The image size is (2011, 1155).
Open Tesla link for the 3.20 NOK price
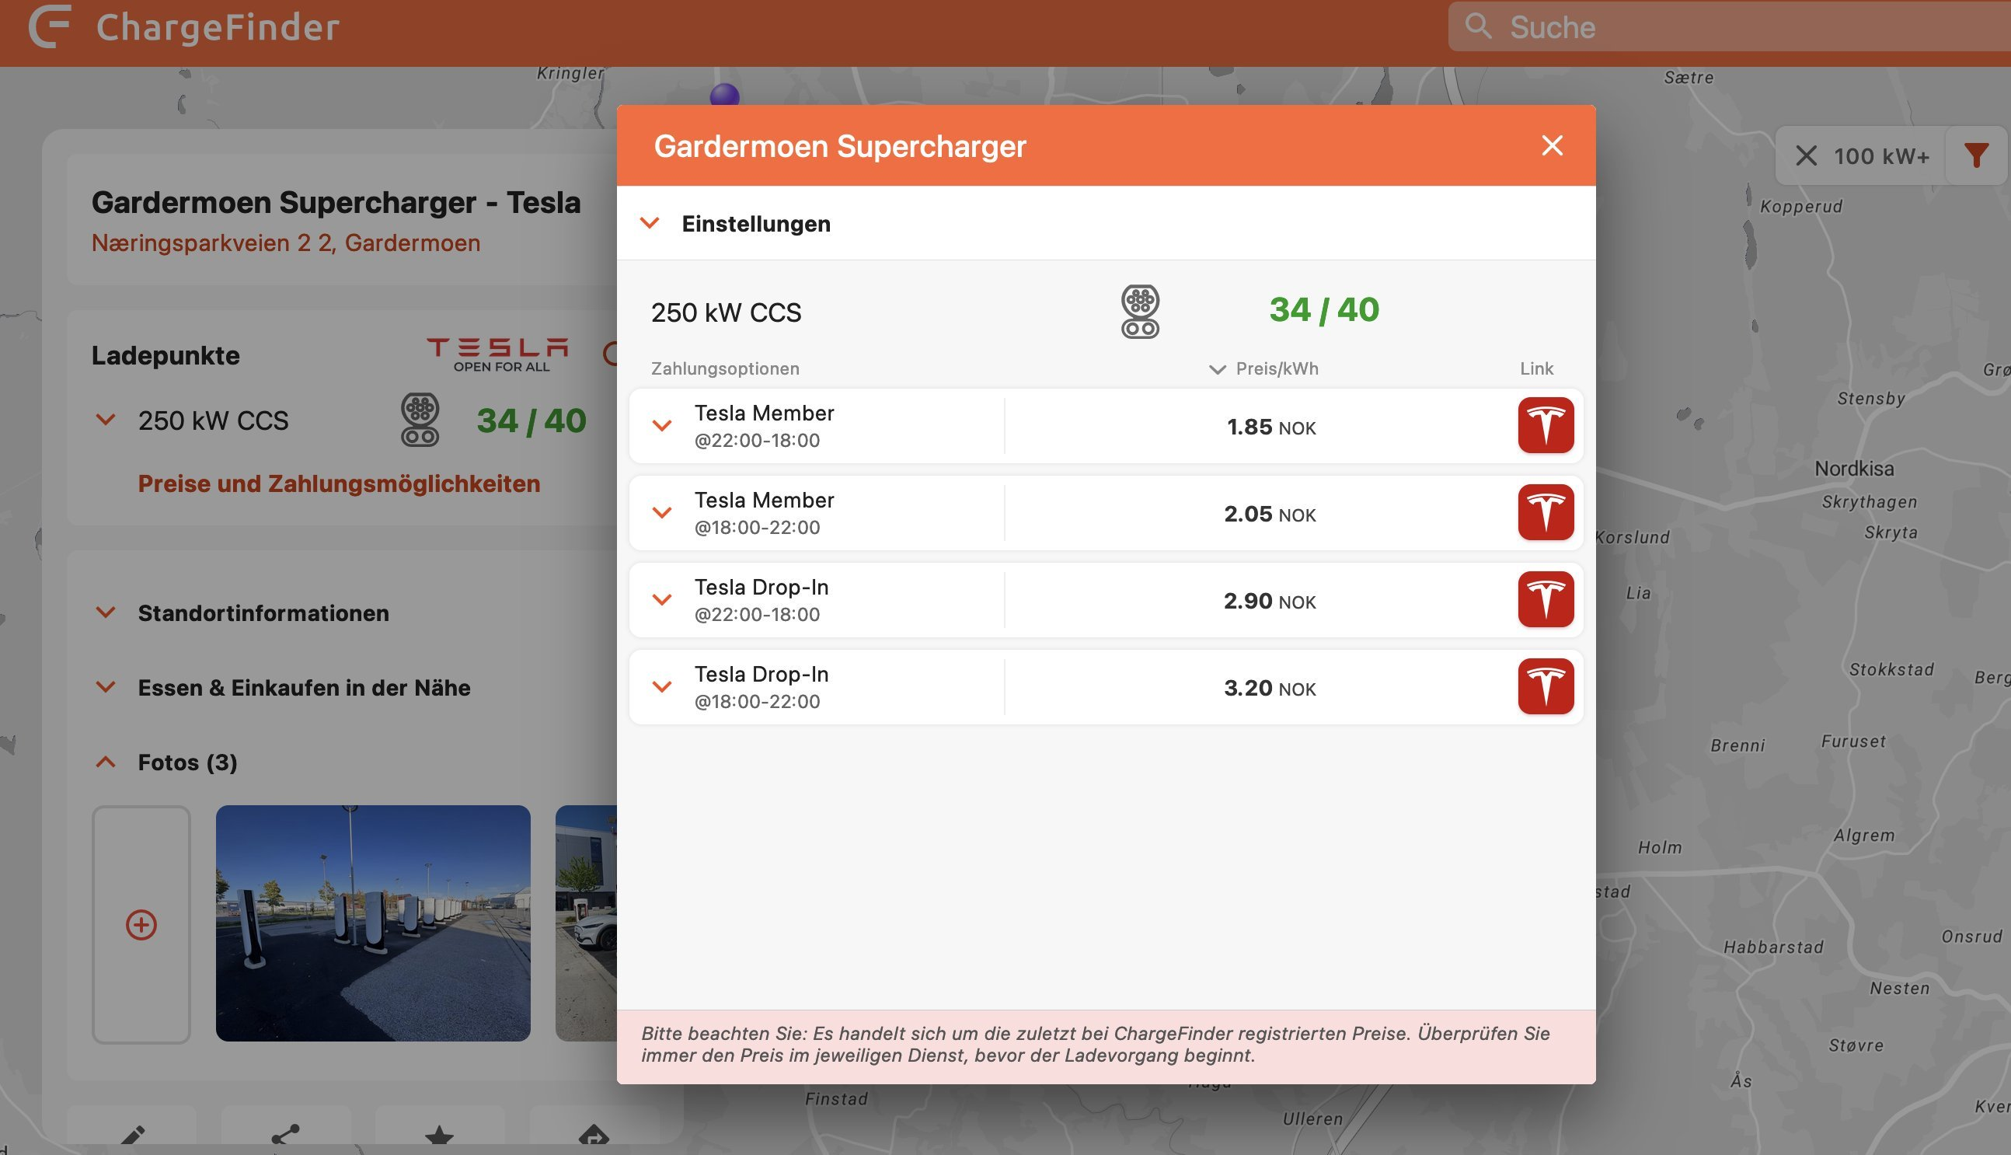(1546, 686)
